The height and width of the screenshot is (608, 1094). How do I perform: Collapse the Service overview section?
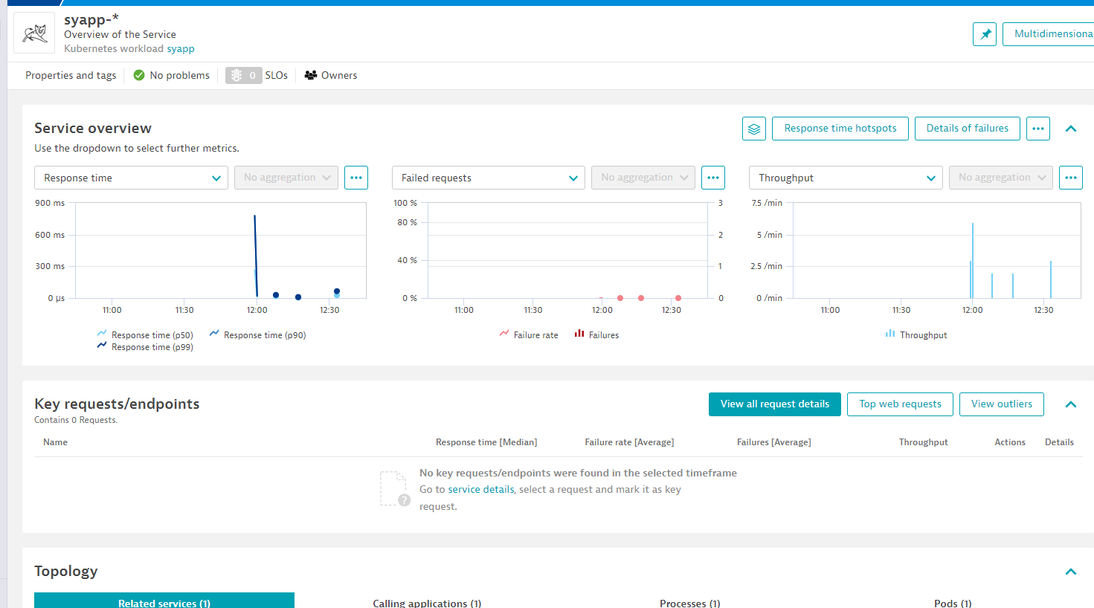coord(1071,129)
